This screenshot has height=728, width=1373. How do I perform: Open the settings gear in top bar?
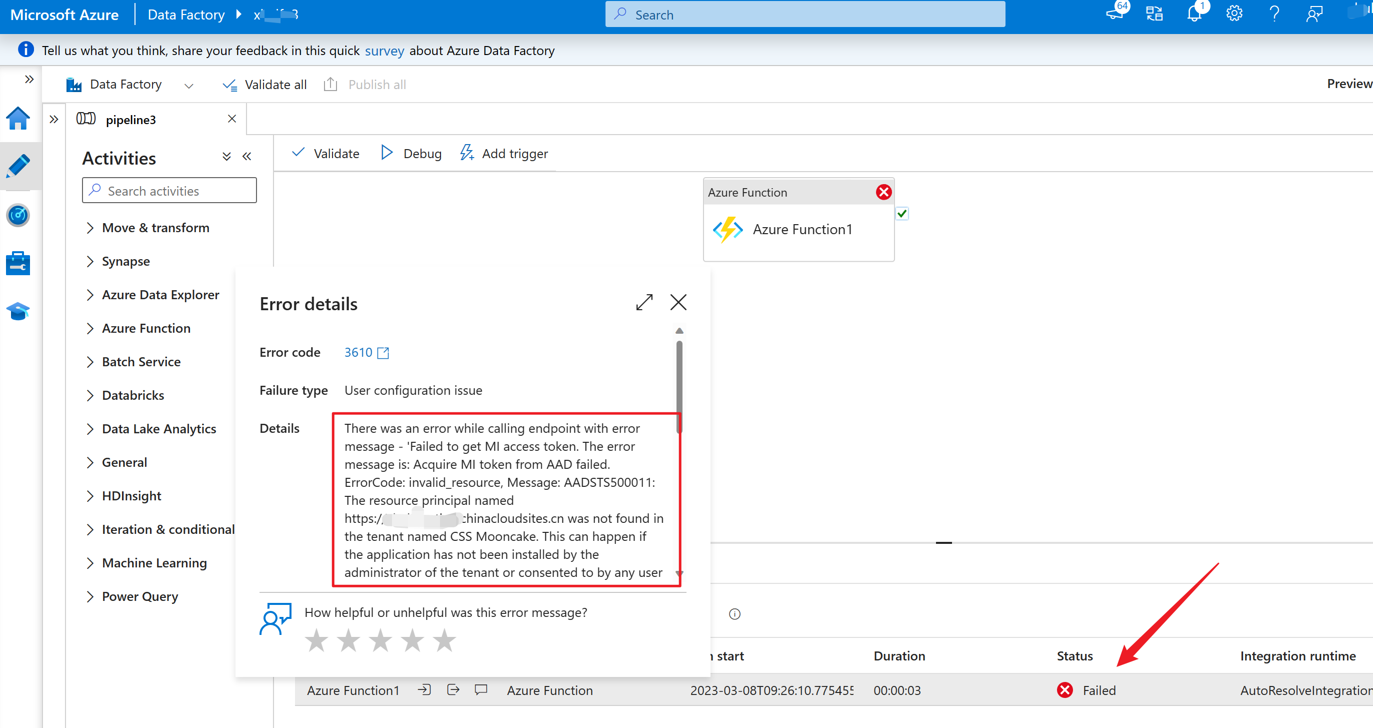1234,14
